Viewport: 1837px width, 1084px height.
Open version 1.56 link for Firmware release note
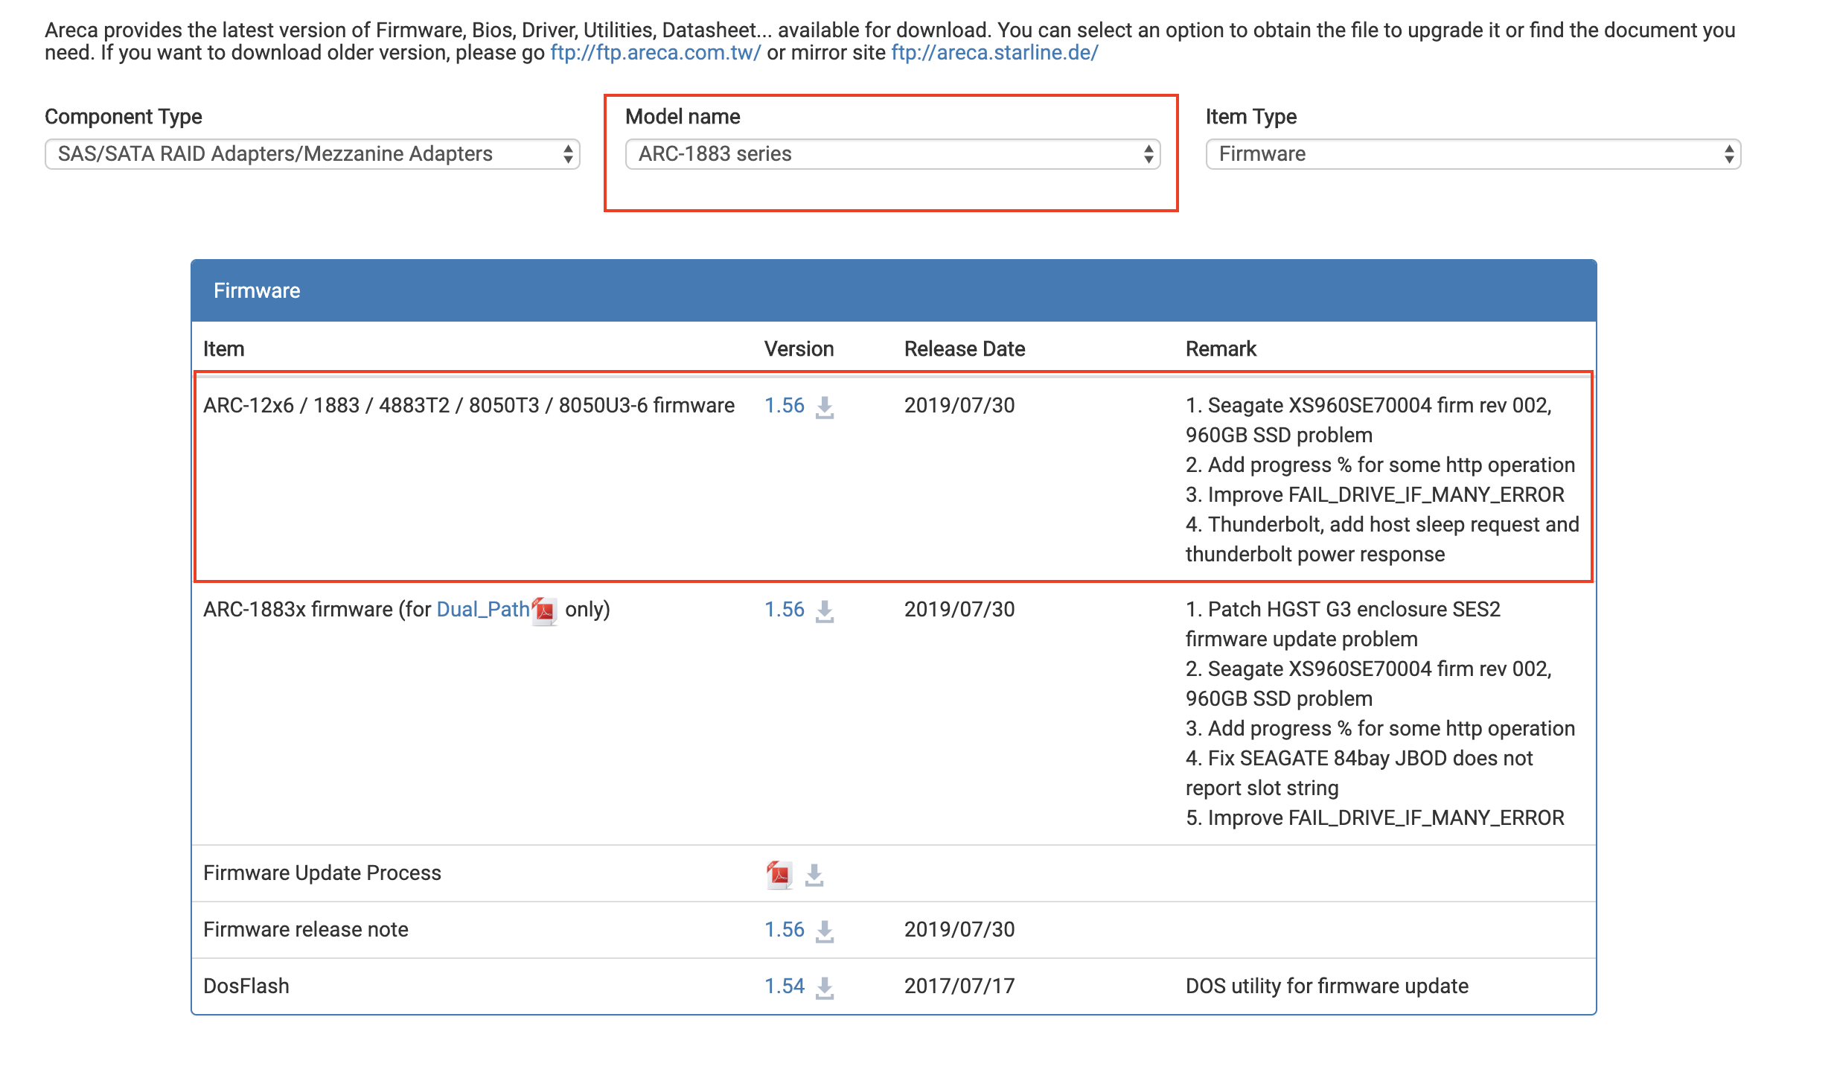785,930
